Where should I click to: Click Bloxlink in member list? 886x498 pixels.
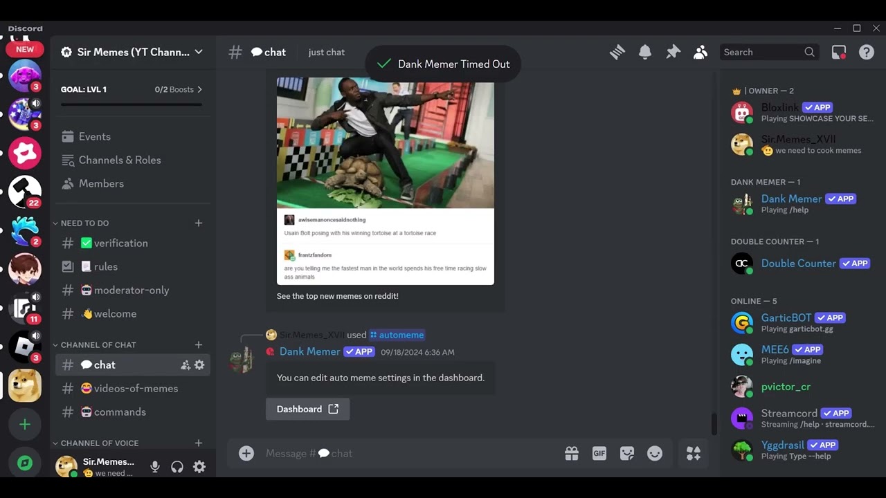[803, 112]
